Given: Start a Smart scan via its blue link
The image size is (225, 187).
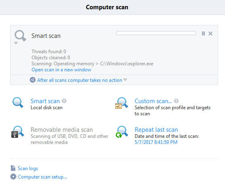Looking at the screenshot, I should coord(45,101).
